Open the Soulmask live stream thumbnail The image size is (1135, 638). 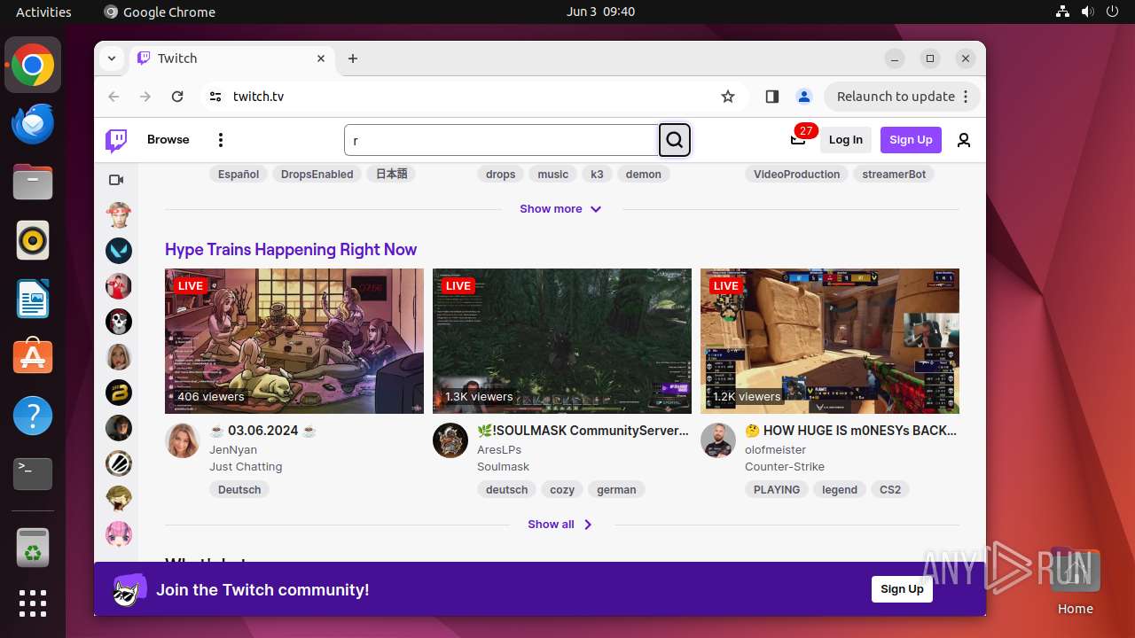562,341
